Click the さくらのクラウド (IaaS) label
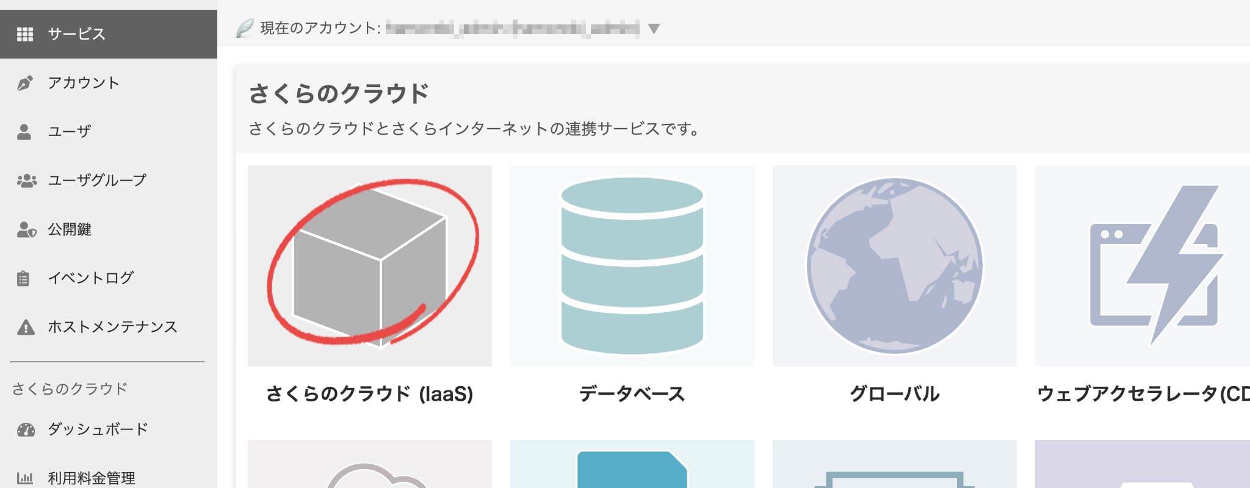This screenshot has width=1250, height=488. pyautogui.click(x=370, y=394)
